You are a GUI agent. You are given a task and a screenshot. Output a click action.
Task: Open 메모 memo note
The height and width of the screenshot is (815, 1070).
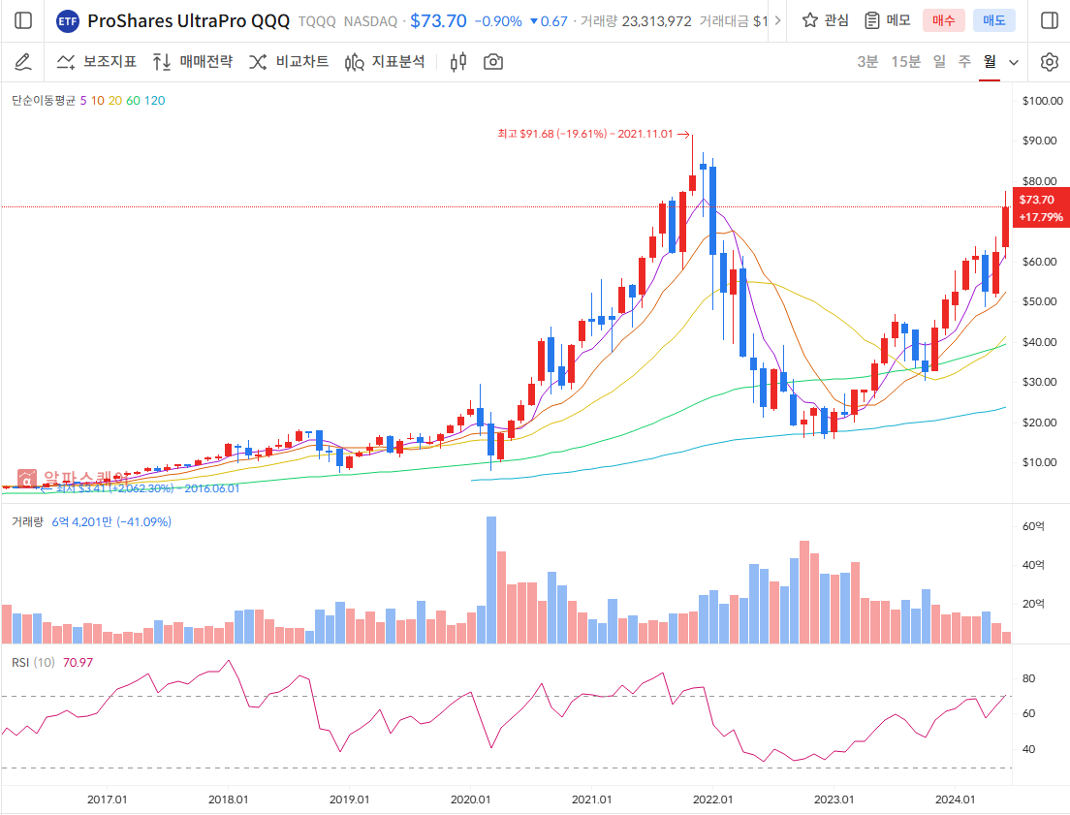887,20
